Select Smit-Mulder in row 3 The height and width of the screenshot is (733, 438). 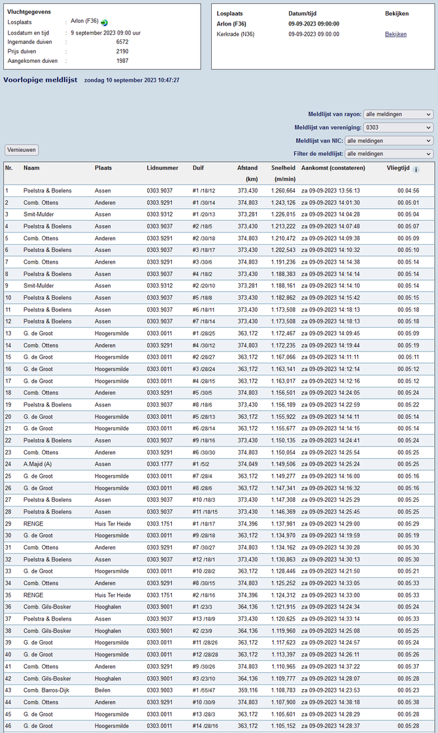pyautogui.click(x=39, y=215)
